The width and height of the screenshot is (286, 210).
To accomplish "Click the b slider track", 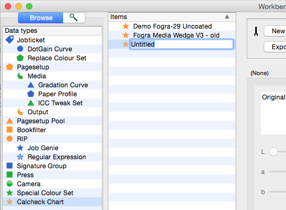I will (278, 191).
